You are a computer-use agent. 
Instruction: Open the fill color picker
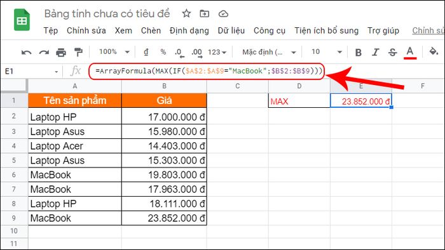[x=434, y=52]
